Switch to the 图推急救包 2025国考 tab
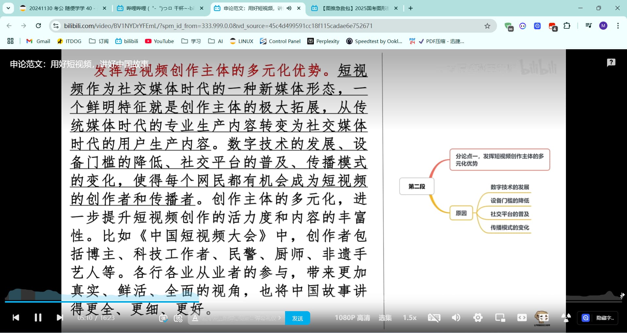 355,8
